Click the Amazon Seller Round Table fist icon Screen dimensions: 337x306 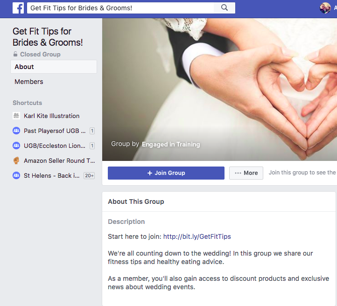(16, 160)
